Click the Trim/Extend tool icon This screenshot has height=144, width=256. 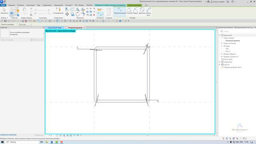[83, 14]
